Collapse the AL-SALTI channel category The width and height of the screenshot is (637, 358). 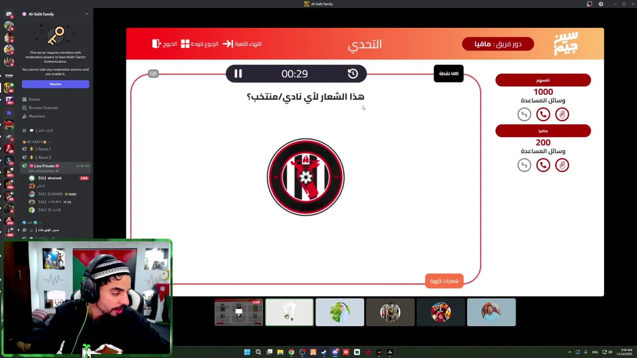[36, 142]
